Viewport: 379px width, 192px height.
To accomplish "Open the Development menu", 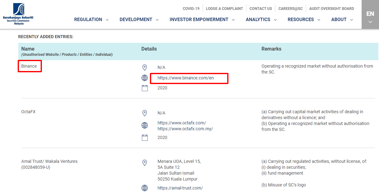I will (x=136, y=20).
